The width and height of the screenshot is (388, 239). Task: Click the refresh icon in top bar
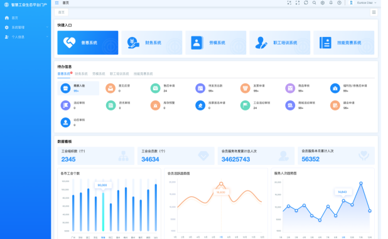[x=306, y=3]
